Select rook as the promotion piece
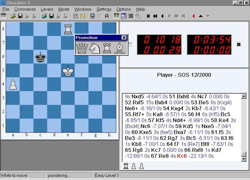 pos(107,48)
